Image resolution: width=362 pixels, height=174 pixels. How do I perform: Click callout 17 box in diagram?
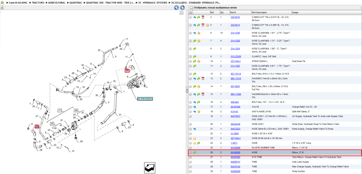tap(60, 110)
